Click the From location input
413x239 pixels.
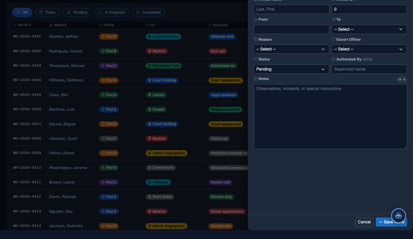[x=291, y=29]
